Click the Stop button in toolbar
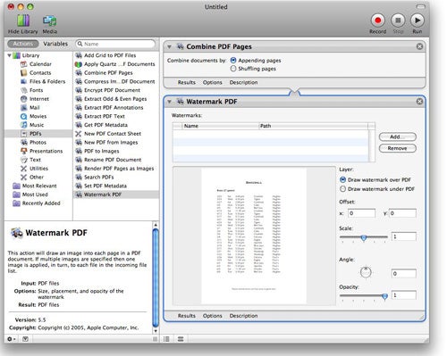Screen dimensions: 447x356 (398, 21)
